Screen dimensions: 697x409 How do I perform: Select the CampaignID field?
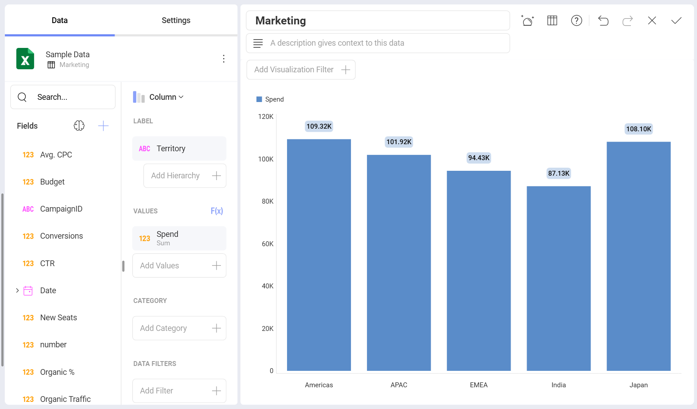62,209
